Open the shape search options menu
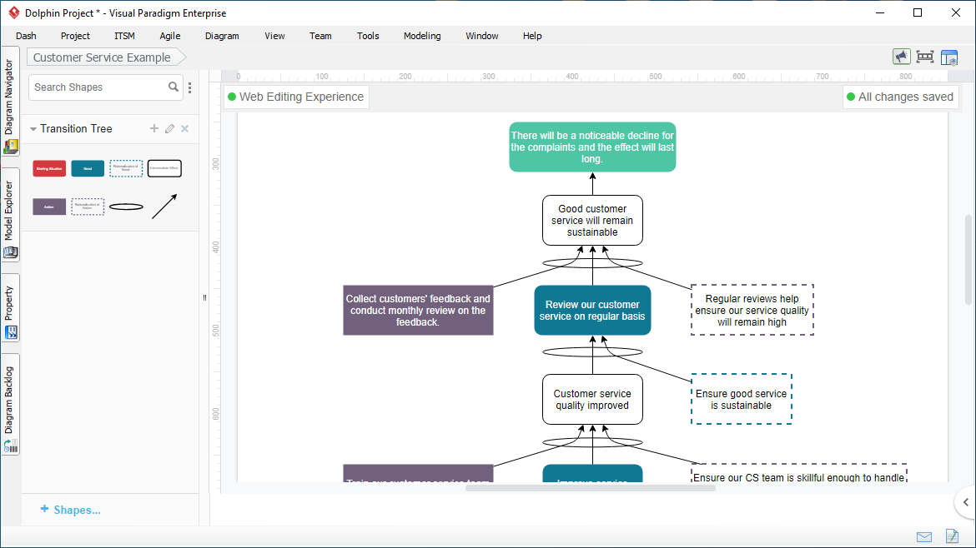976x548 pixels. point(190,87)
